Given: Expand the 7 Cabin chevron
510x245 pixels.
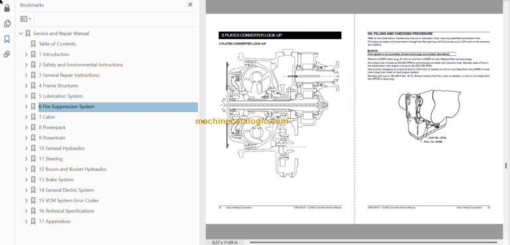Looking at the screenshot, I should point(27,117).
